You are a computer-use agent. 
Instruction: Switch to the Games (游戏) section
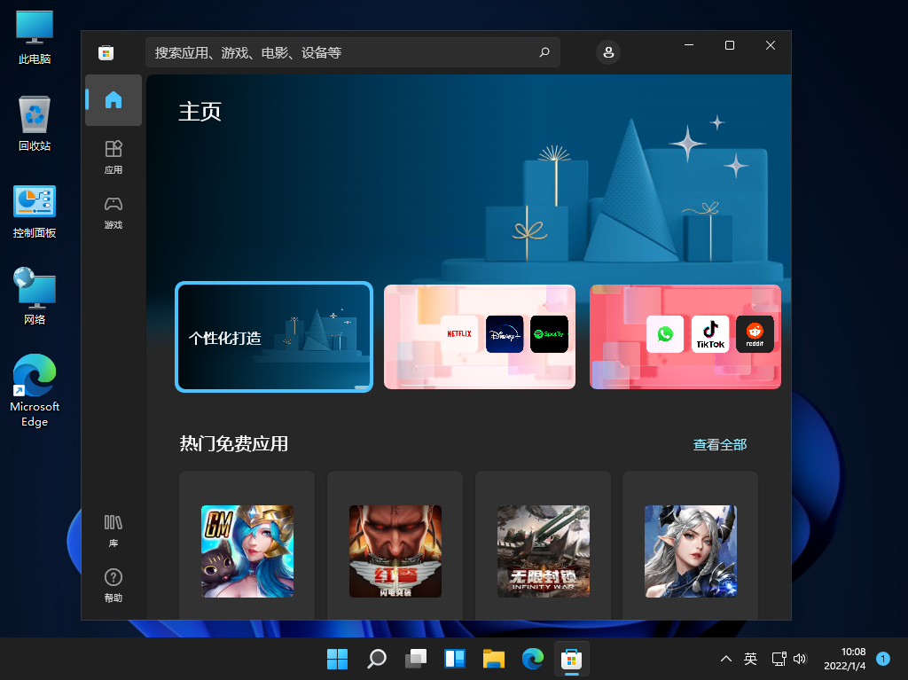point(113,211)
